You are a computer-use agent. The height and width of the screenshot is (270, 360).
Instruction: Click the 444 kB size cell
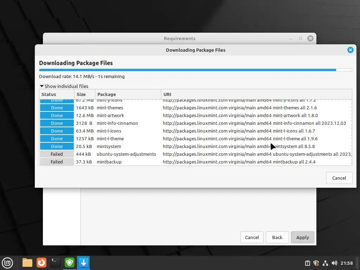tap(83, 154)
